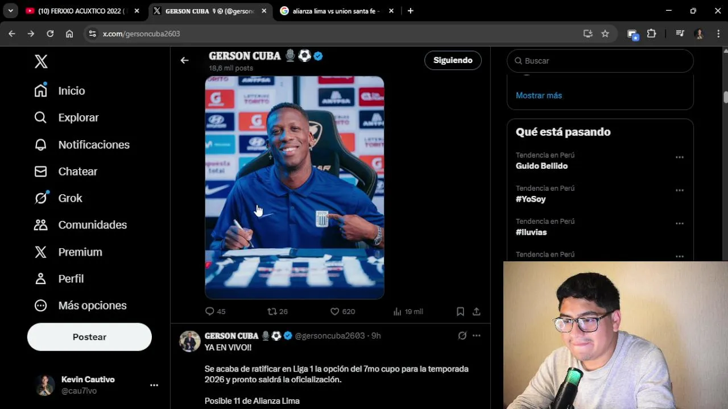This screenshot has height=409, width=728.
Task: Open options for #YoSoy trend
Action: (x=679, y=190)
